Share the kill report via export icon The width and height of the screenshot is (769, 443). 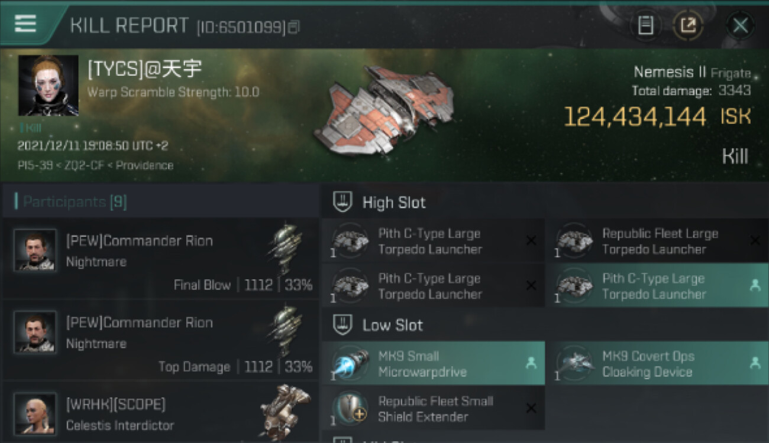(x=687, y=25)
